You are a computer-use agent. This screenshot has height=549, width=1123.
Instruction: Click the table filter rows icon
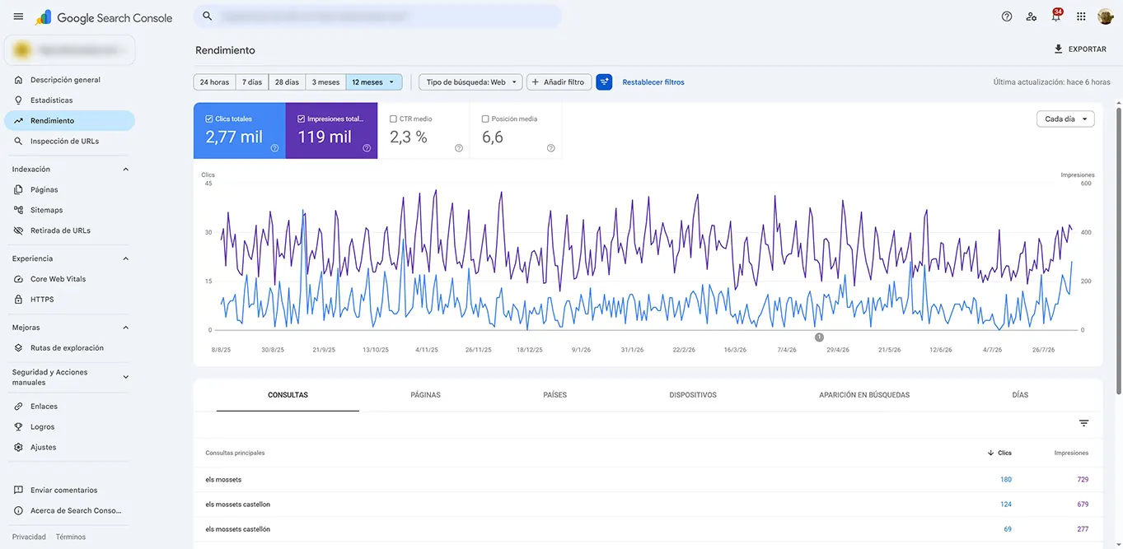1083,423
